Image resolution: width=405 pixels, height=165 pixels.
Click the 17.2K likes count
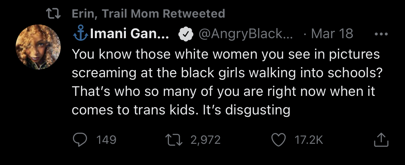(308, 140)
